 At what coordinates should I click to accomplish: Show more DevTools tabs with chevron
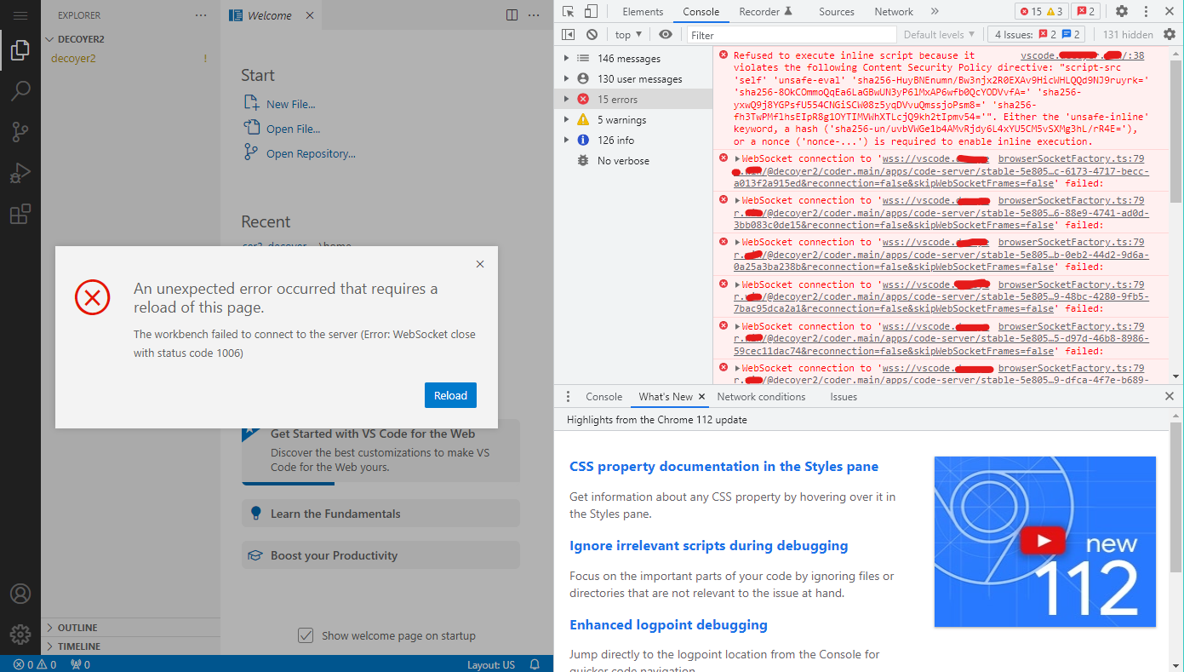tap(935, 11)
